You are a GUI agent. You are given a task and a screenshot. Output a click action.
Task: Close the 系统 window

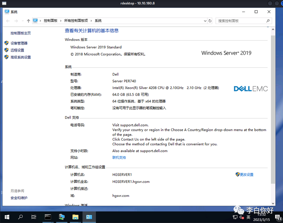(x=269, y=12)
